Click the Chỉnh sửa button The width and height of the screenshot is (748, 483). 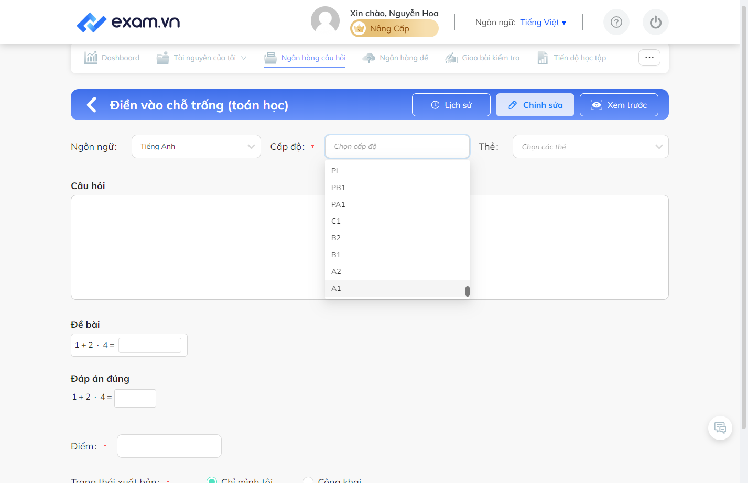[535, 105]
